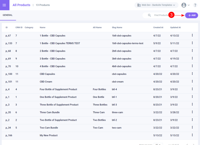
Task: Open three-dot menu for CBD Cream row
Action: (x=192, y=81)
